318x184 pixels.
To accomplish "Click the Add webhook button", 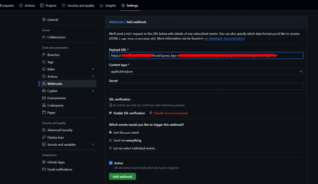I will coord(122,177).
